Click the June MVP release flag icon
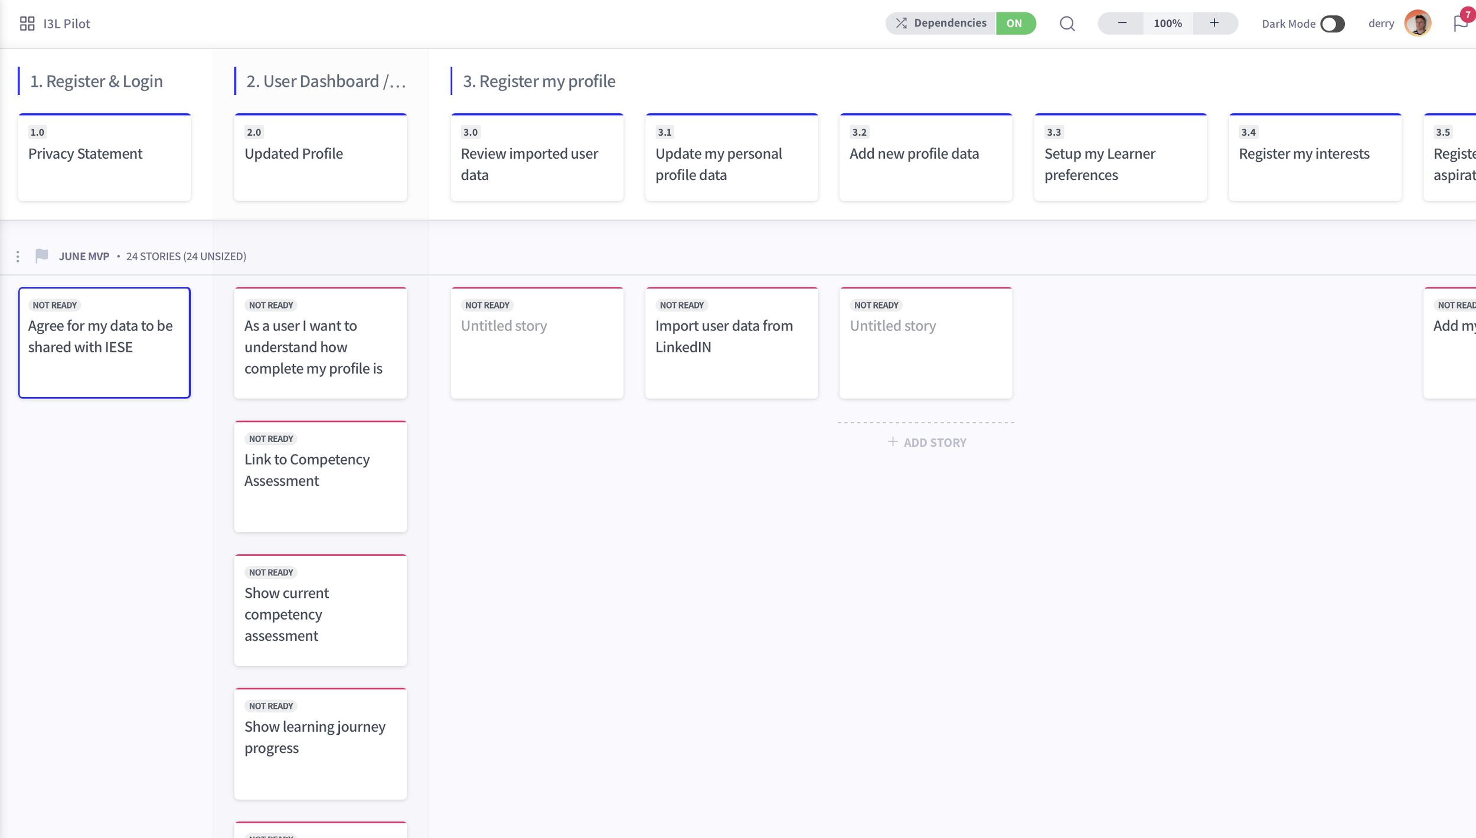1476x838 pixels. [x=42, y=256]
